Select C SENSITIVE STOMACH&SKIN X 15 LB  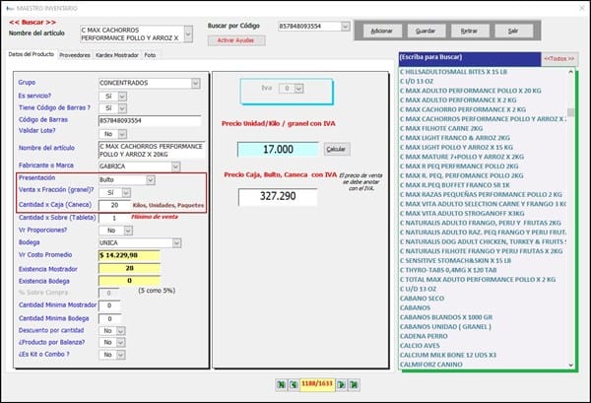coord(455,260)
